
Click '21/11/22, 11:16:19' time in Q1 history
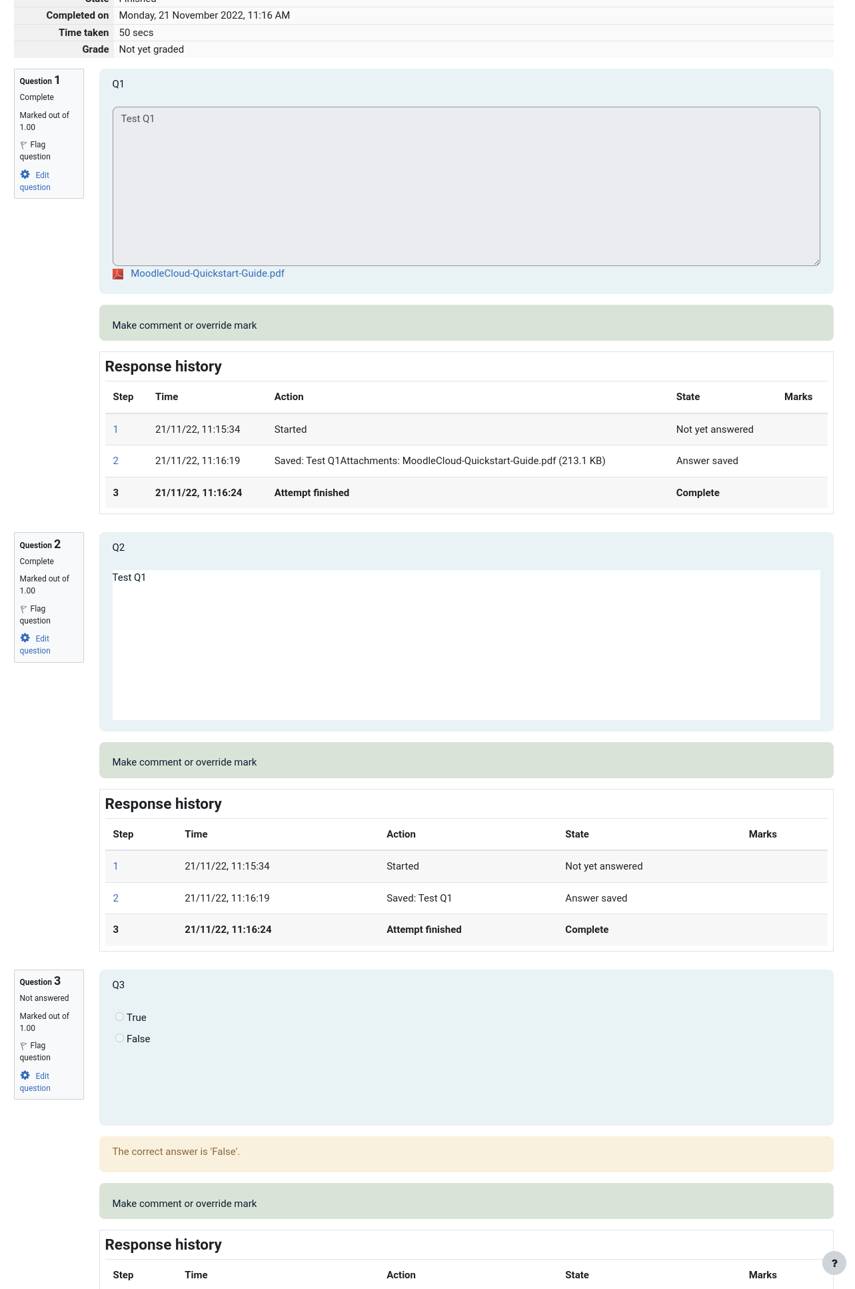pyautogui.click(x=198, y=461)
